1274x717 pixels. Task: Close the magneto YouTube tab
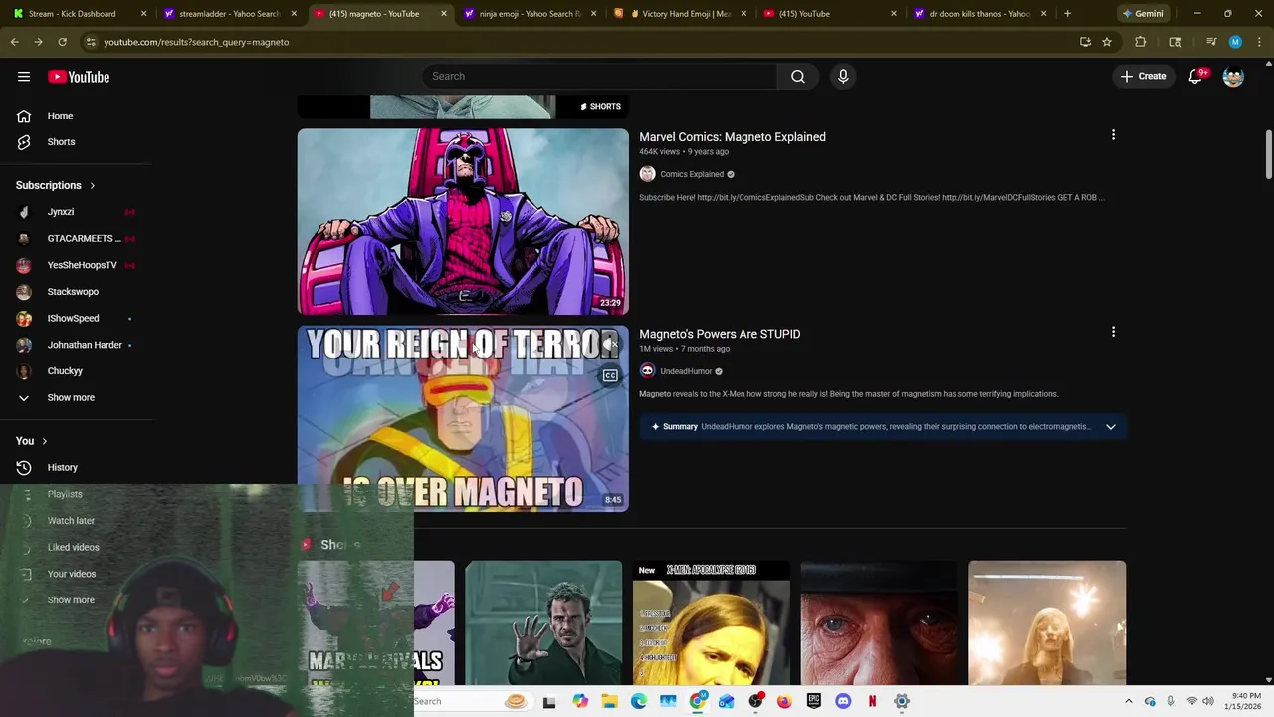coord(444,14)
